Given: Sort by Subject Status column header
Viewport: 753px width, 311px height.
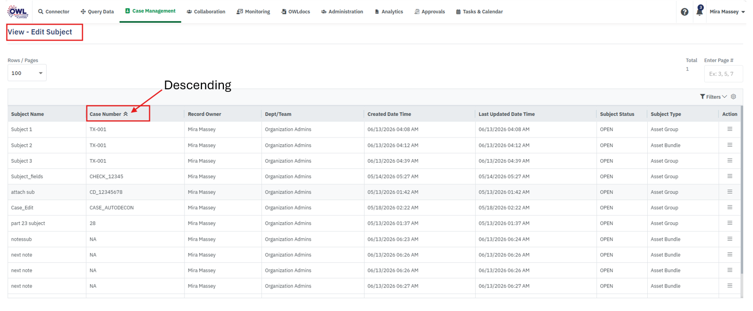Looking at the screenshot, I should [x=617, y=114].
